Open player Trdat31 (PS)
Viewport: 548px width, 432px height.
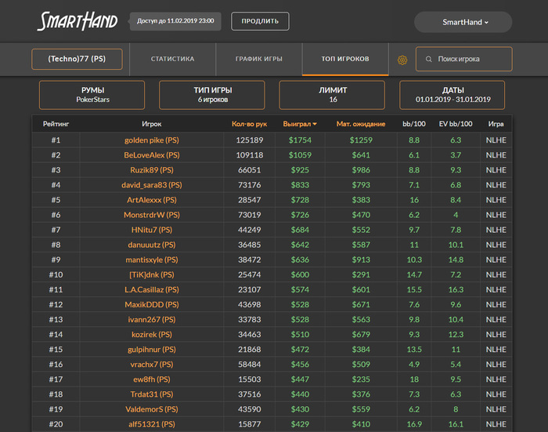[x=152, y=394]
